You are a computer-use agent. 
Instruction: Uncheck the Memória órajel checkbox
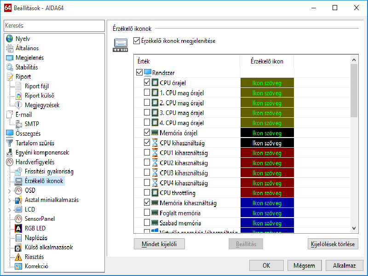coord(147,132)
